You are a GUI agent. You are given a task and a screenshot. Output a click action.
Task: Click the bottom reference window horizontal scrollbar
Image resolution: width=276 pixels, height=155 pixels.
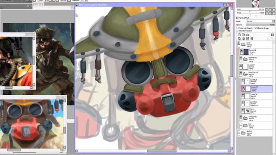click(14, 150)
